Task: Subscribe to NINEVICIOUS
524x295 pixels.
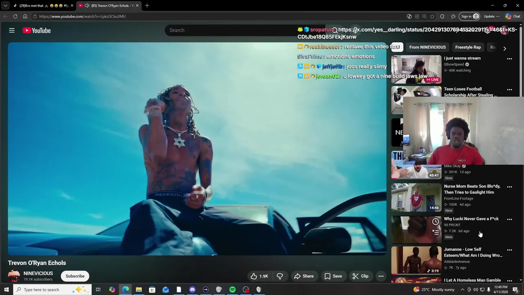Action: coord(75,276)
